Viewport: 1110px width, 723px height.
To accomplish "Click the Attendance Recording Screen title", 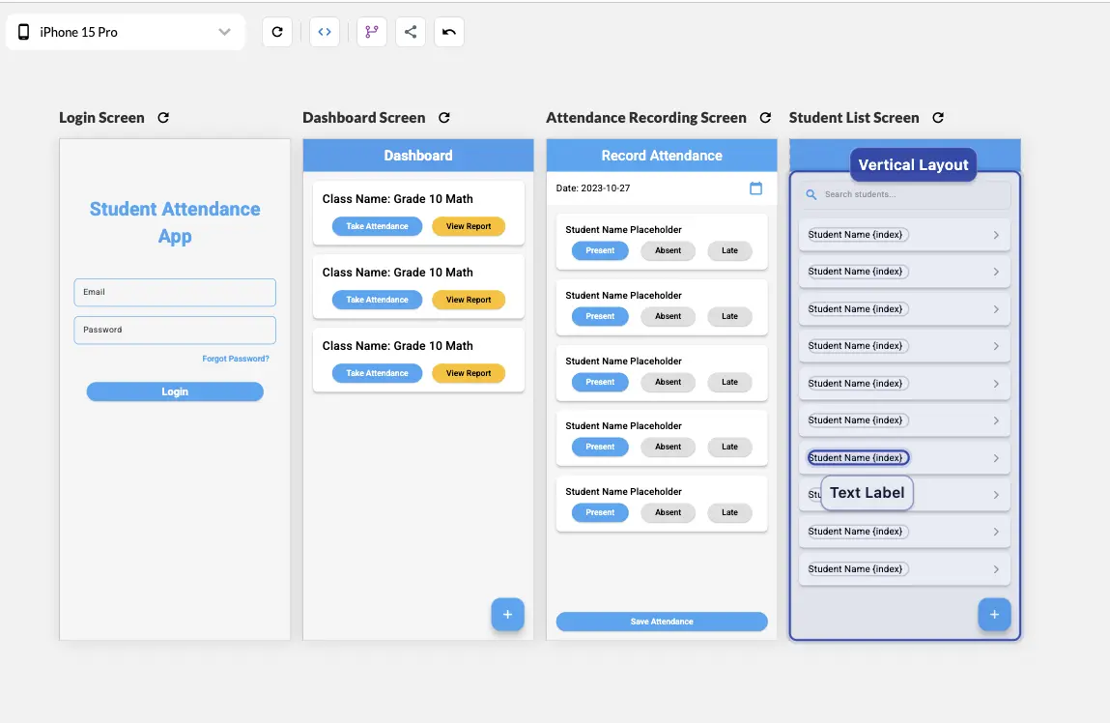I will (x=646, y=118).
